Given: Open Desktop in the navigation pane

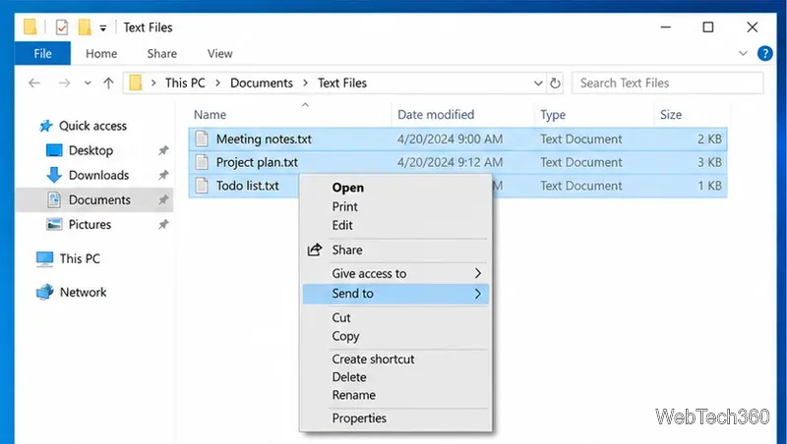Looking at the screenshot, I should pos(91,150).
